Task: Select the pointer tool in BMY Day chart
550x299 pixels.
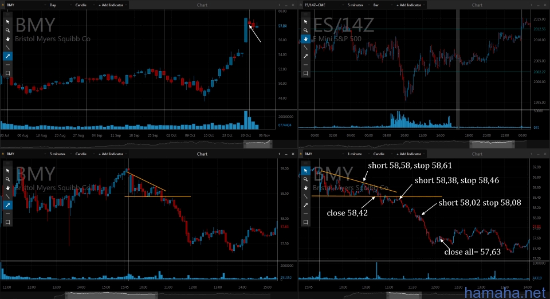Action: pyautogui.click(x=7, y=22)
